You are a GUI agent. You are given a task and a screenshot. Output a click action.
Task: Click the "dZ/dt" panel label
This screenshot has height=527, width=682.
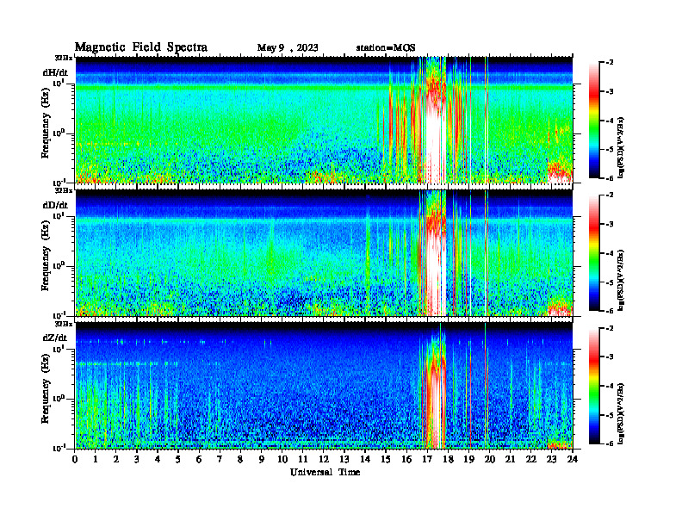[x=55, y=338]
